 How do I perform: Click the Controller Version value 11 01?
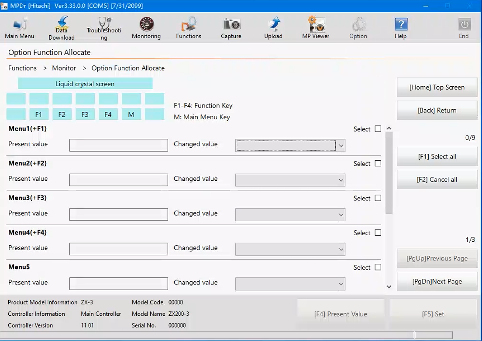87,325
